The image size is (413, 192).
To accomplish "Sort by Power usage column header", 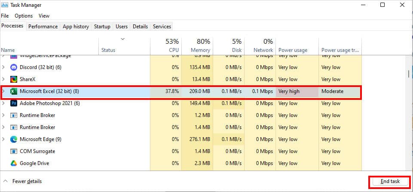I will coord(297,46).
